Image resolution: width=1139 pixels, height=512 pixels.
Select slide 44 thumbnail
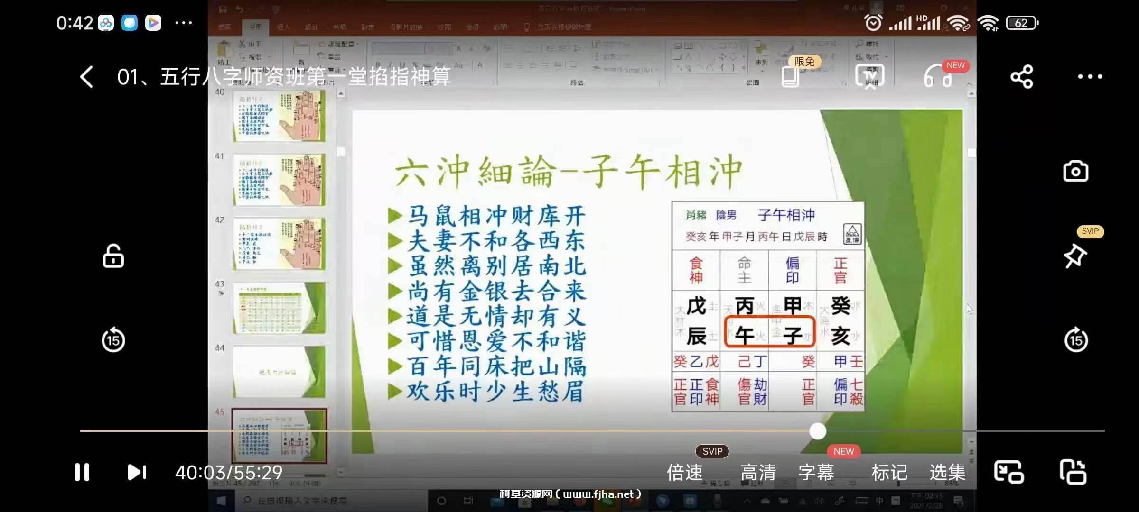(x=279, y=372)
